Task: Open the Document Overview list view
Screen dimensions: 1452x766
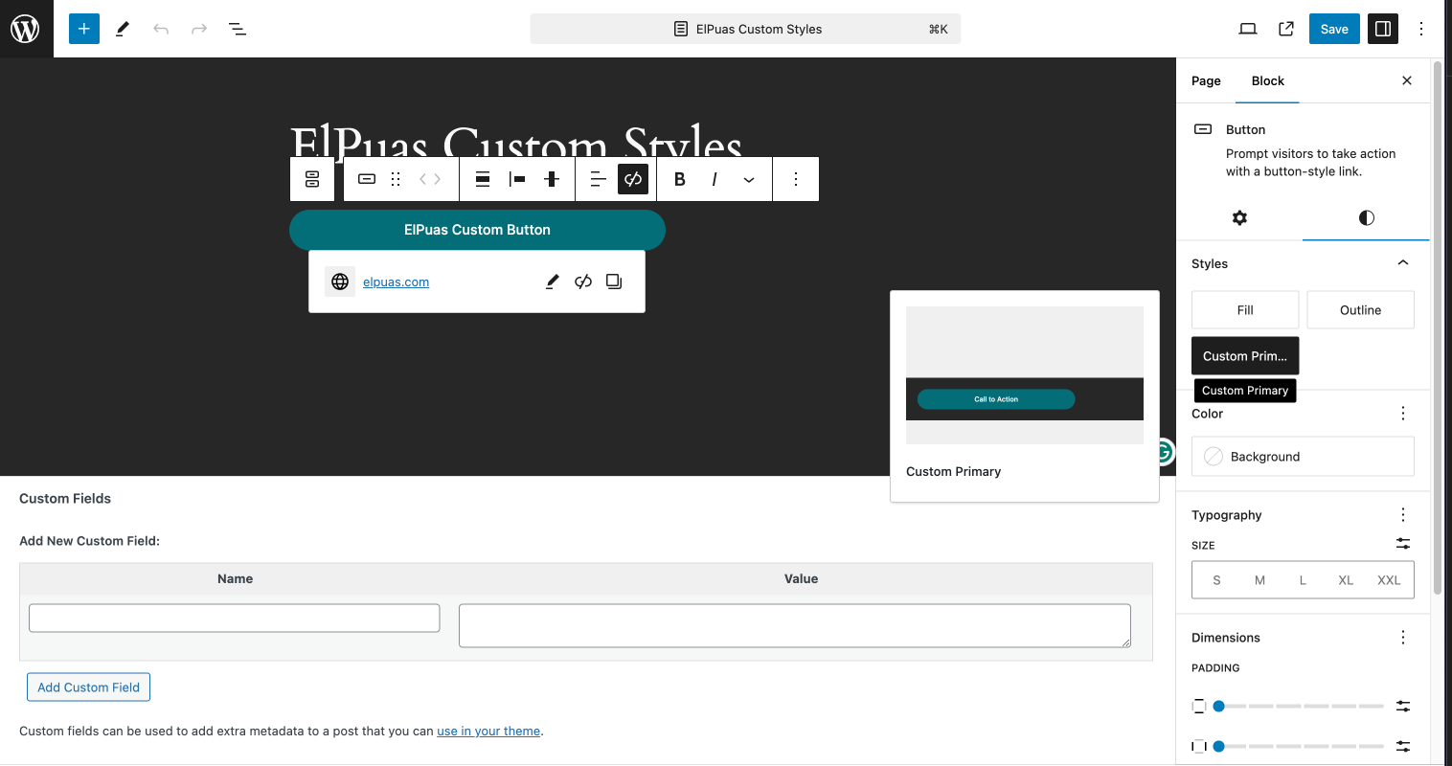Action: click(238, 29)
